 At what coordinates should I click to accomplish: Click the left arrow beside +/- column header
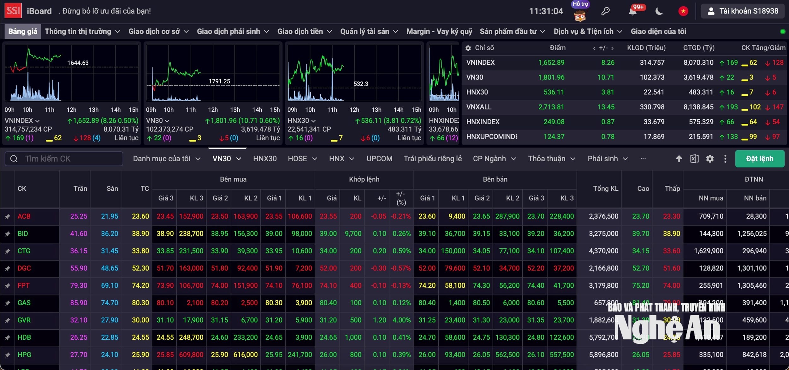pos(594,48)
